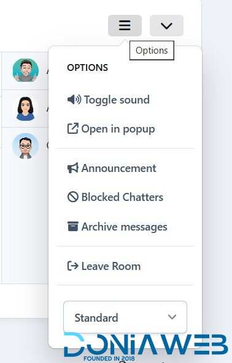
Task: Click the megaphone Announcement icon
Action: pyautogui.click(x=73, y=168)
